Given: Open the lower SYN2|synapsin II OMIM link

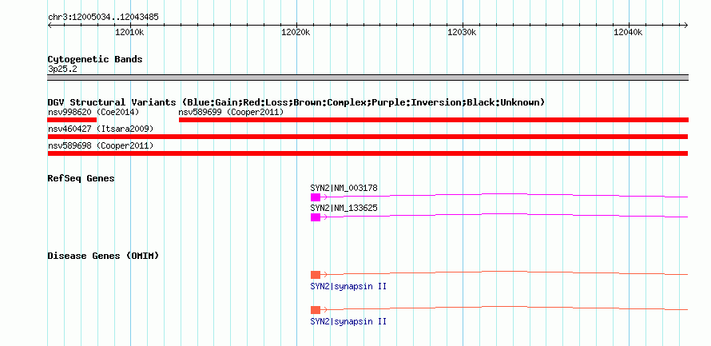Looking at the screenshot, I should [x=348, y=321].
